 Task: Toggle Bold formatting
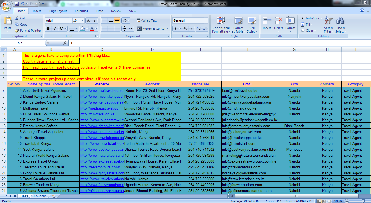click(48, 29)
